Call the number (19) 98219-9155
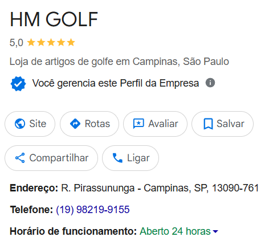The width and height of the screenshot is (269, 245). [x=93, y=210]
